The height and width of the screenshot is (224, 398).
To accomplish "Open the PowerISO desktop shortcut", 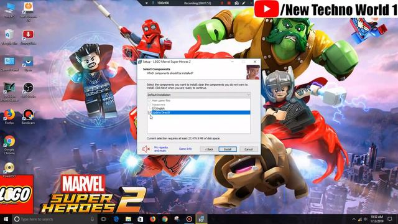I will pos(9,170).
